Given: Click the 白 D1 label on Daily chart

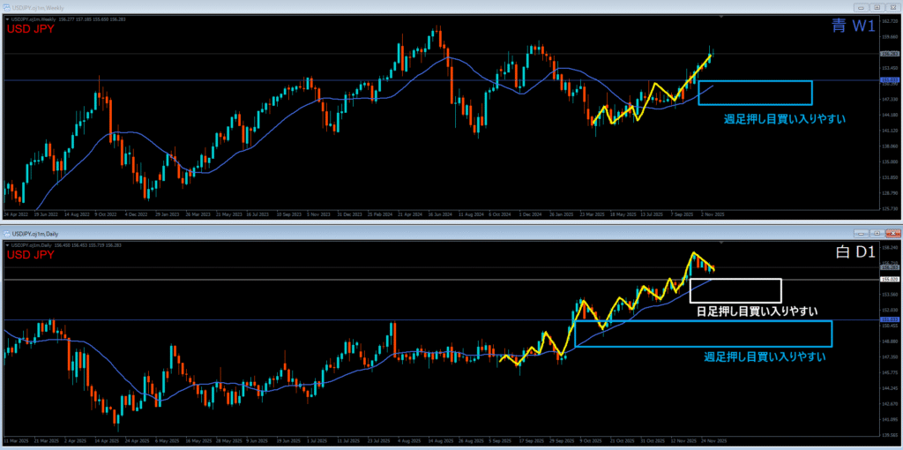Looking at the screenshot, I should 854,253.
